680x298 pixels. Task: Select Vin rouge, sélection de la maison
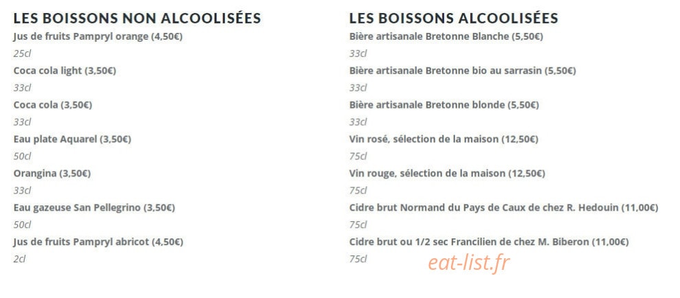447,174
